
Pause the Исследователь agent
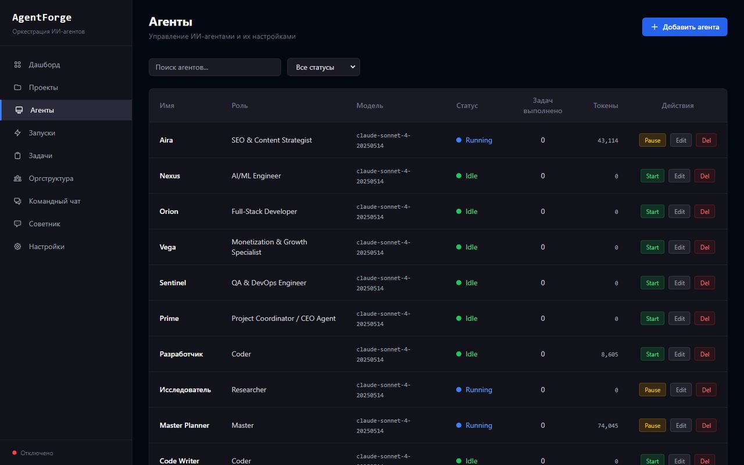point(652,389)
